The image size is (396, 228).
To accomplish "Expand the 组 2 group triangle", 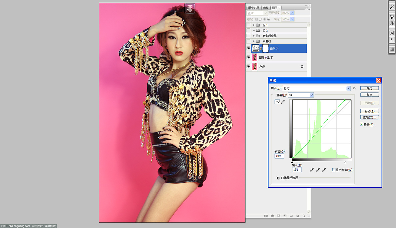I will click(x=254, y=30).
